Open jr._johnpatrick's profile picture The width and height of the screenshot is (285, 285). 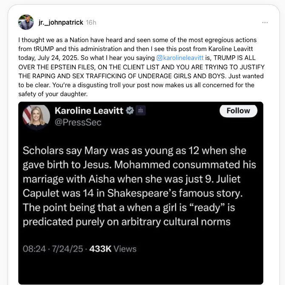click(x=26, y=22)
